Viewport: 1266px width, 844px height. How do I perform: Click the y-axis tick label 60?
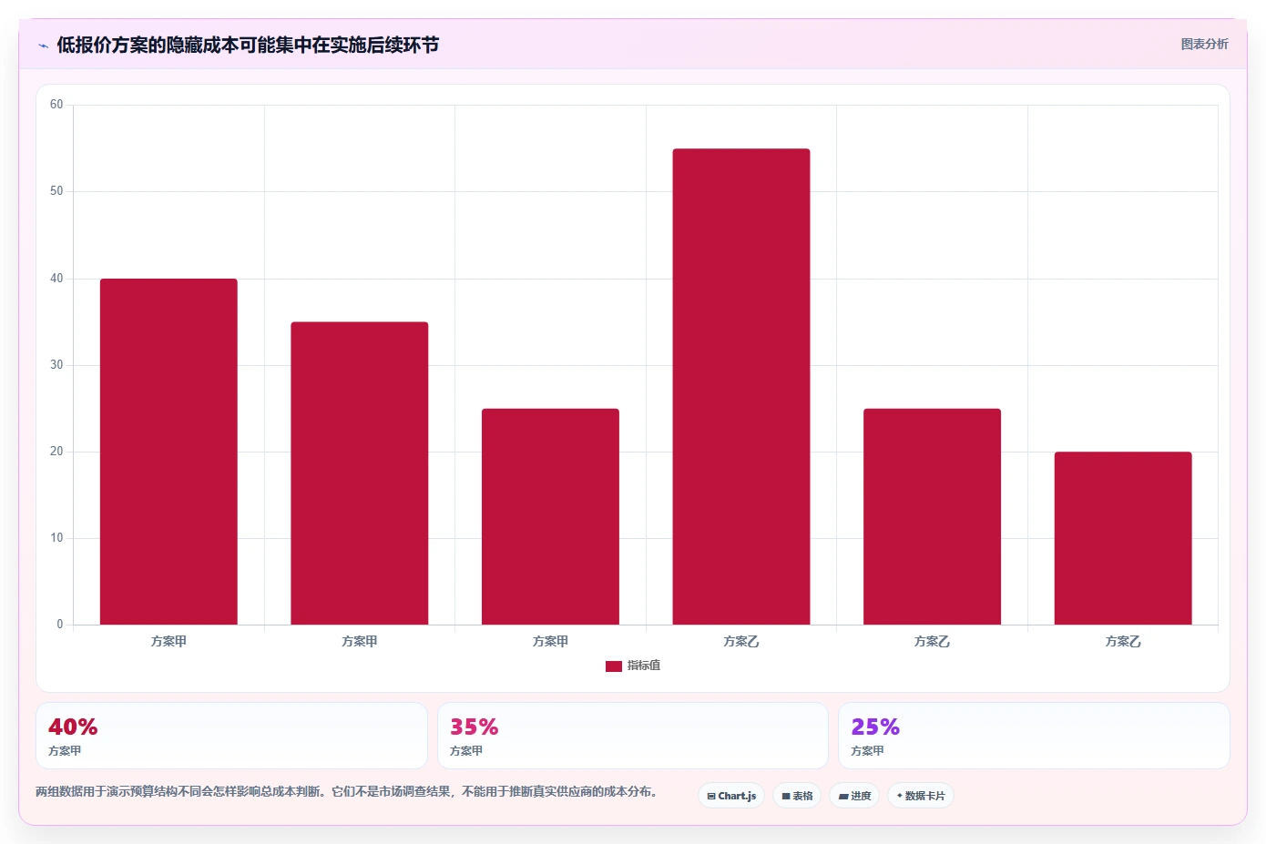56,105
